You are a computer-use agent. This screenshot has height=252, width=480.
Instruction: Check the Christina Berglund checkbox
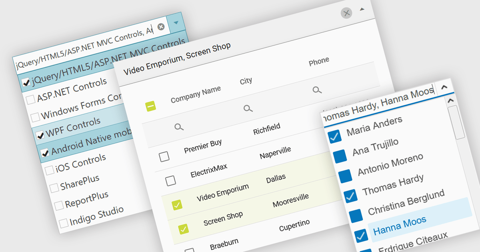356,216
